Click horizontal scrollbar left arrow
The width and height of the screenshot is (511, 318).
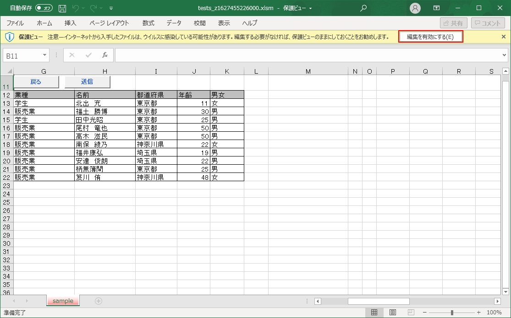(x=318, y=301)
